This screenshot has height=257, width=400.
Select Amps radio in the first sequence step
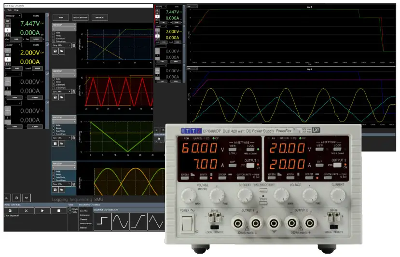pyautogui.click(x=54, y=36)
